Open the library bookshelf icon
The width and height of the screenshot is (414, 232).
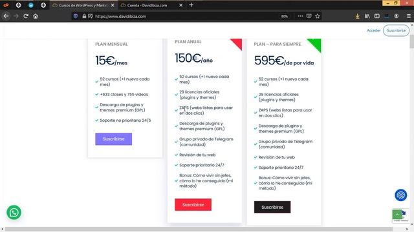(367, 16)
